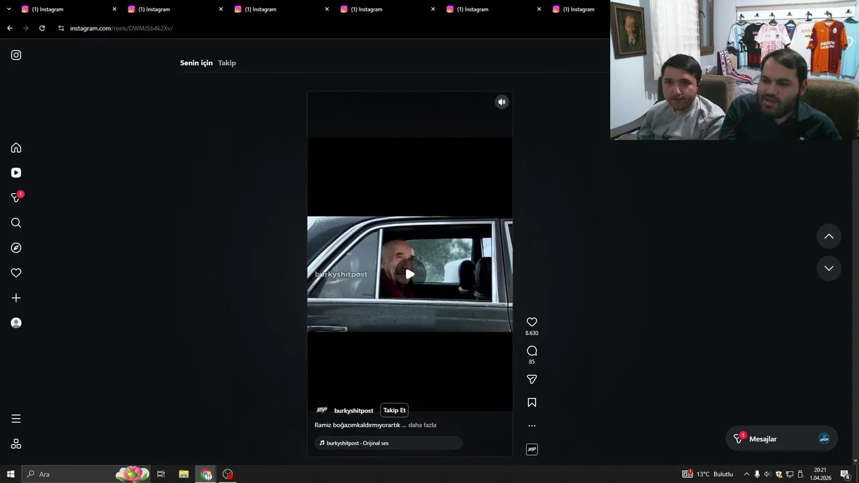The height and width of the screenshot is (483, 859).
Task: Open Explore compass in sidebar
Action: [16, 248]
